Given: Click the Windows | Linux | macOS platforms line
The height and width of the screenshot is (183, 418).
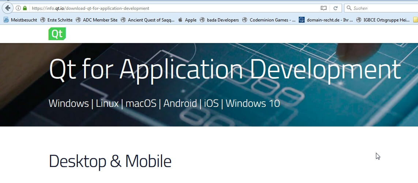Looking at the screenshot, I should click(x=164, y=103).
